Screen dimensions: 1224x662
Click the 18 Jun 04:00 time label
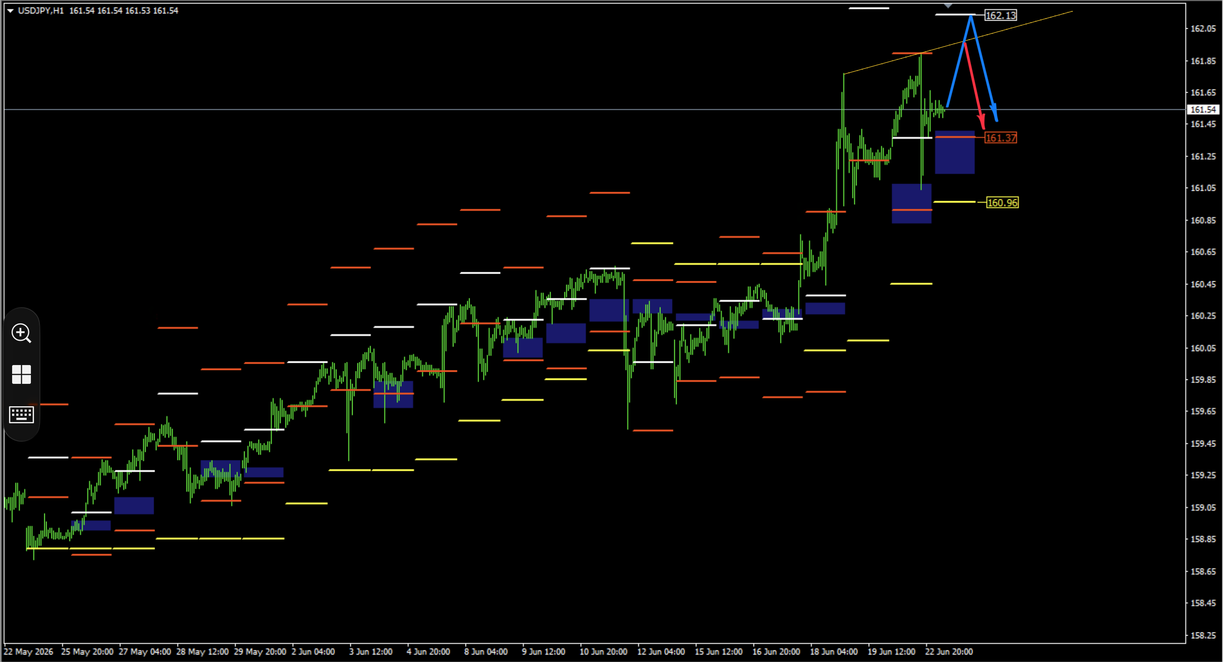pos(834,652)
